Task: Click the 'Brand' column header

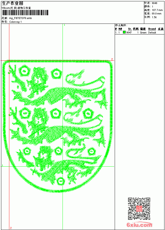Action: click(152, 29)
